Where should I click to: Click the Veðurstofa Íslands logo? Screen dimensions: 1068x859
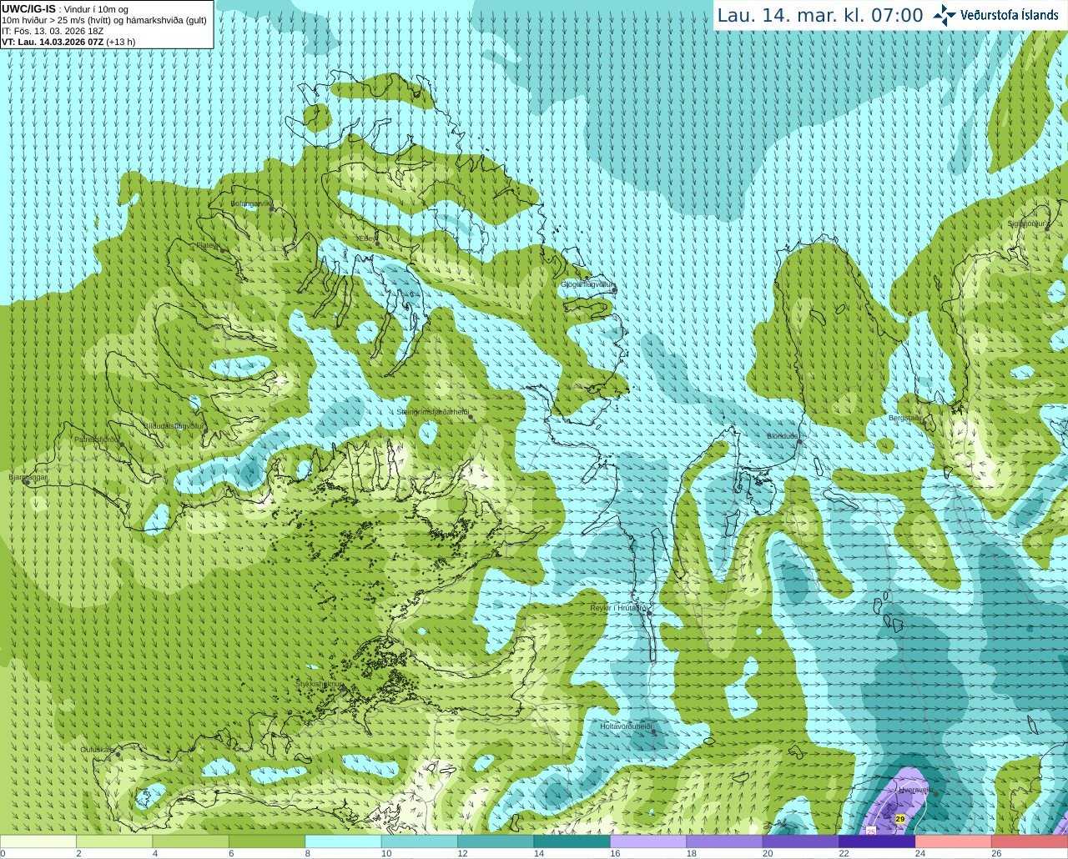point(995,15)
